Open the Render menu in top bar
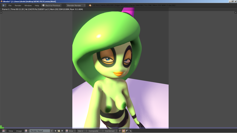The height and width of the screenshot is (133, 237). pos(18,5)
